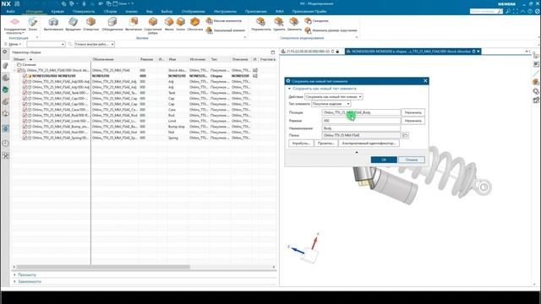The image size is (541, 304).
Task: Click the save icon in title bar
Action: point(17,3)
